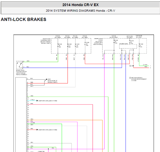Click the 'WHT' label at pin 24

32,125
